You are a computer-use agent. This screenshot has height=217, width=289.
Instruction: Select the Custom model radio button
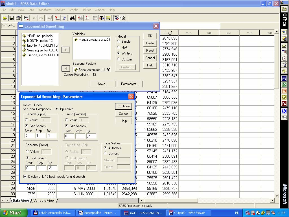tap(119, 59)
